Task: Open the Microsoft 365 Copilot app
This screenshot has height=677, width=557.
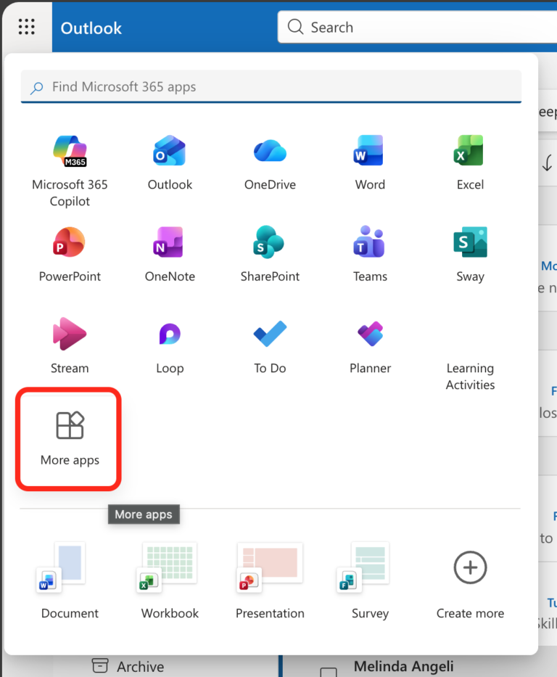Action: point(70,151)
